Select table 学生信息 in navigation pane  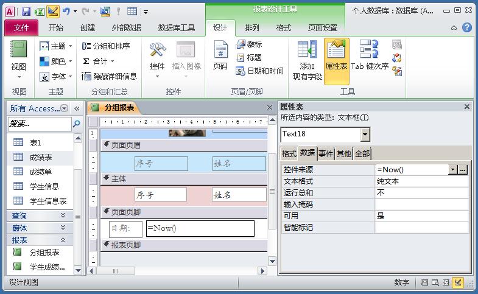click(x=40, y=186)
